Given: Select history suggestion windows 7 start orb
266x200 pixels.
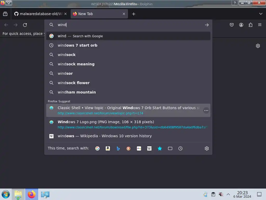Looking at the screenshot, I should (128, 45).
